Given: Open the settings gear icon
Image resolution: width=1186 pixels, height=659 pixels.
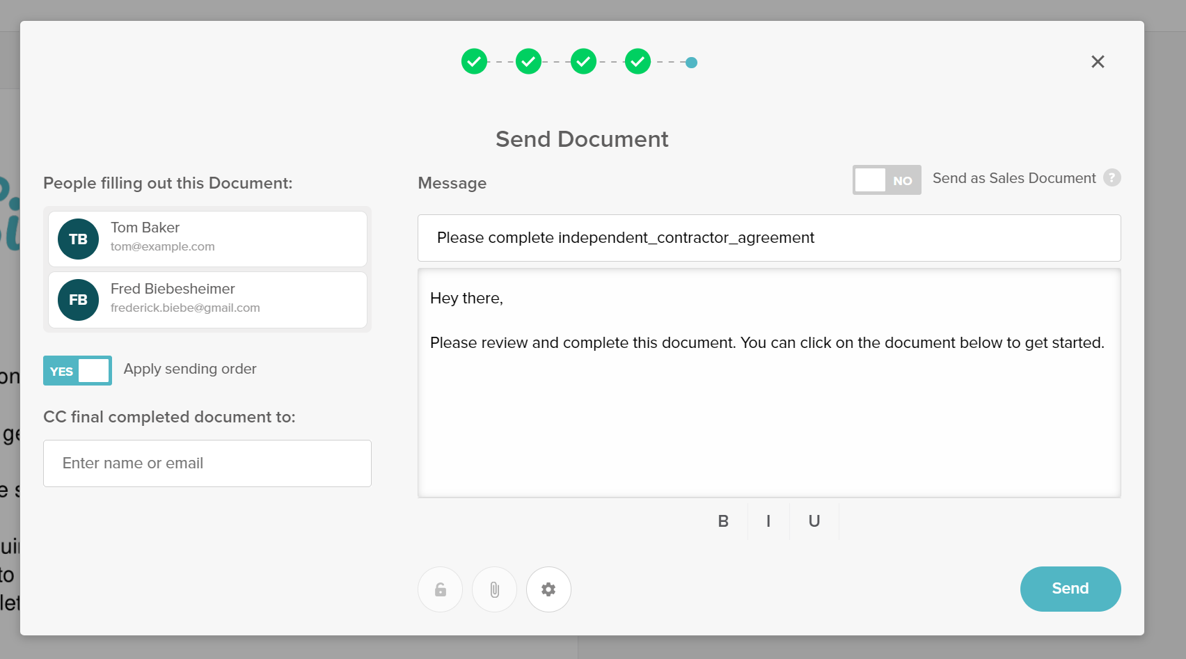Looking at the screenshot, I should click(x=548, y=589).
